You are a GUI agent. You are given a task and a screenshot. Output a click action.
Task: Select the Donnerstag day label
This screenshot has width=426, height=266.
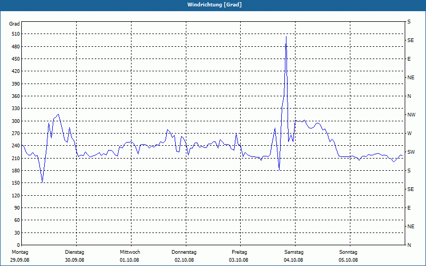coord(184,252)
